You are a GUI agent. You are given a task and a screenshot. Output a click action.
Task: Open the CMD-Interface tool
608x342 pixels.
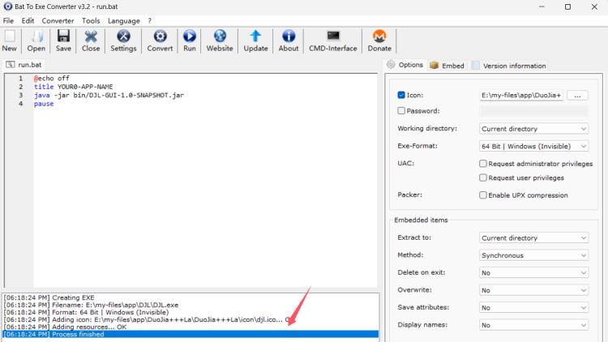332,41
